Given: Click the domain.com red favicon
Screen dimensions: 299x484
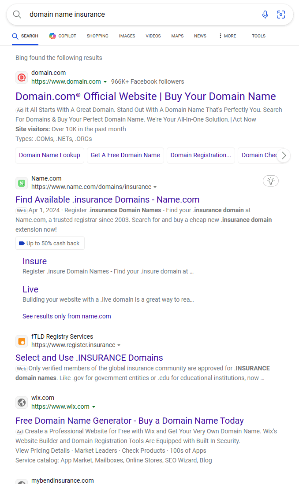Looking at the screenshot, I should (22, 78).
